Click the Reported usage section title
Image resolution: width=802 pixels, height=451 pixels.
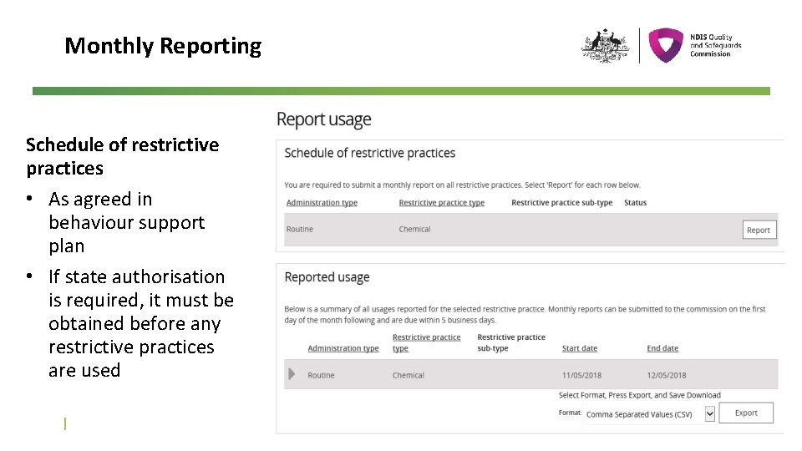327,277
